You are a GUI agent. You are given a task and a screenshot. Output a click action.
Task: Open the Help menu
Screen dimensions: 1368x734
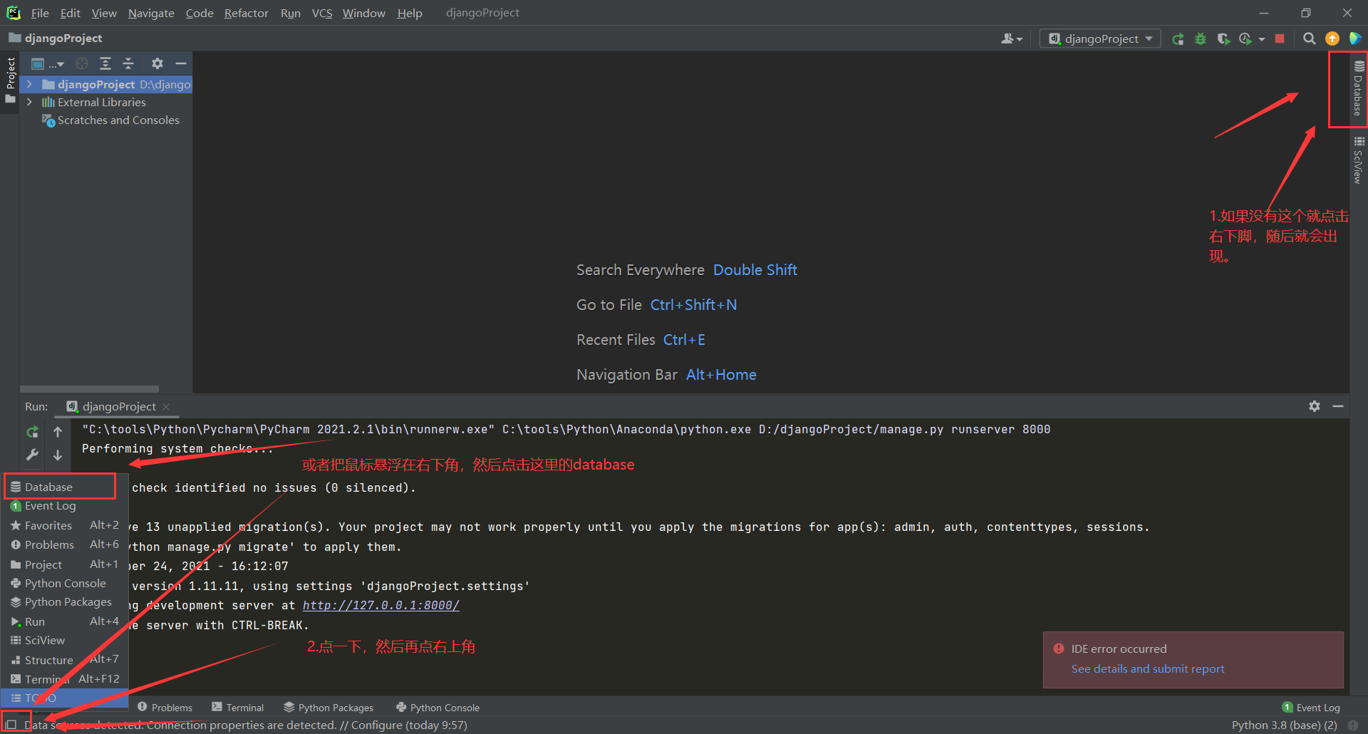[410, 13]
